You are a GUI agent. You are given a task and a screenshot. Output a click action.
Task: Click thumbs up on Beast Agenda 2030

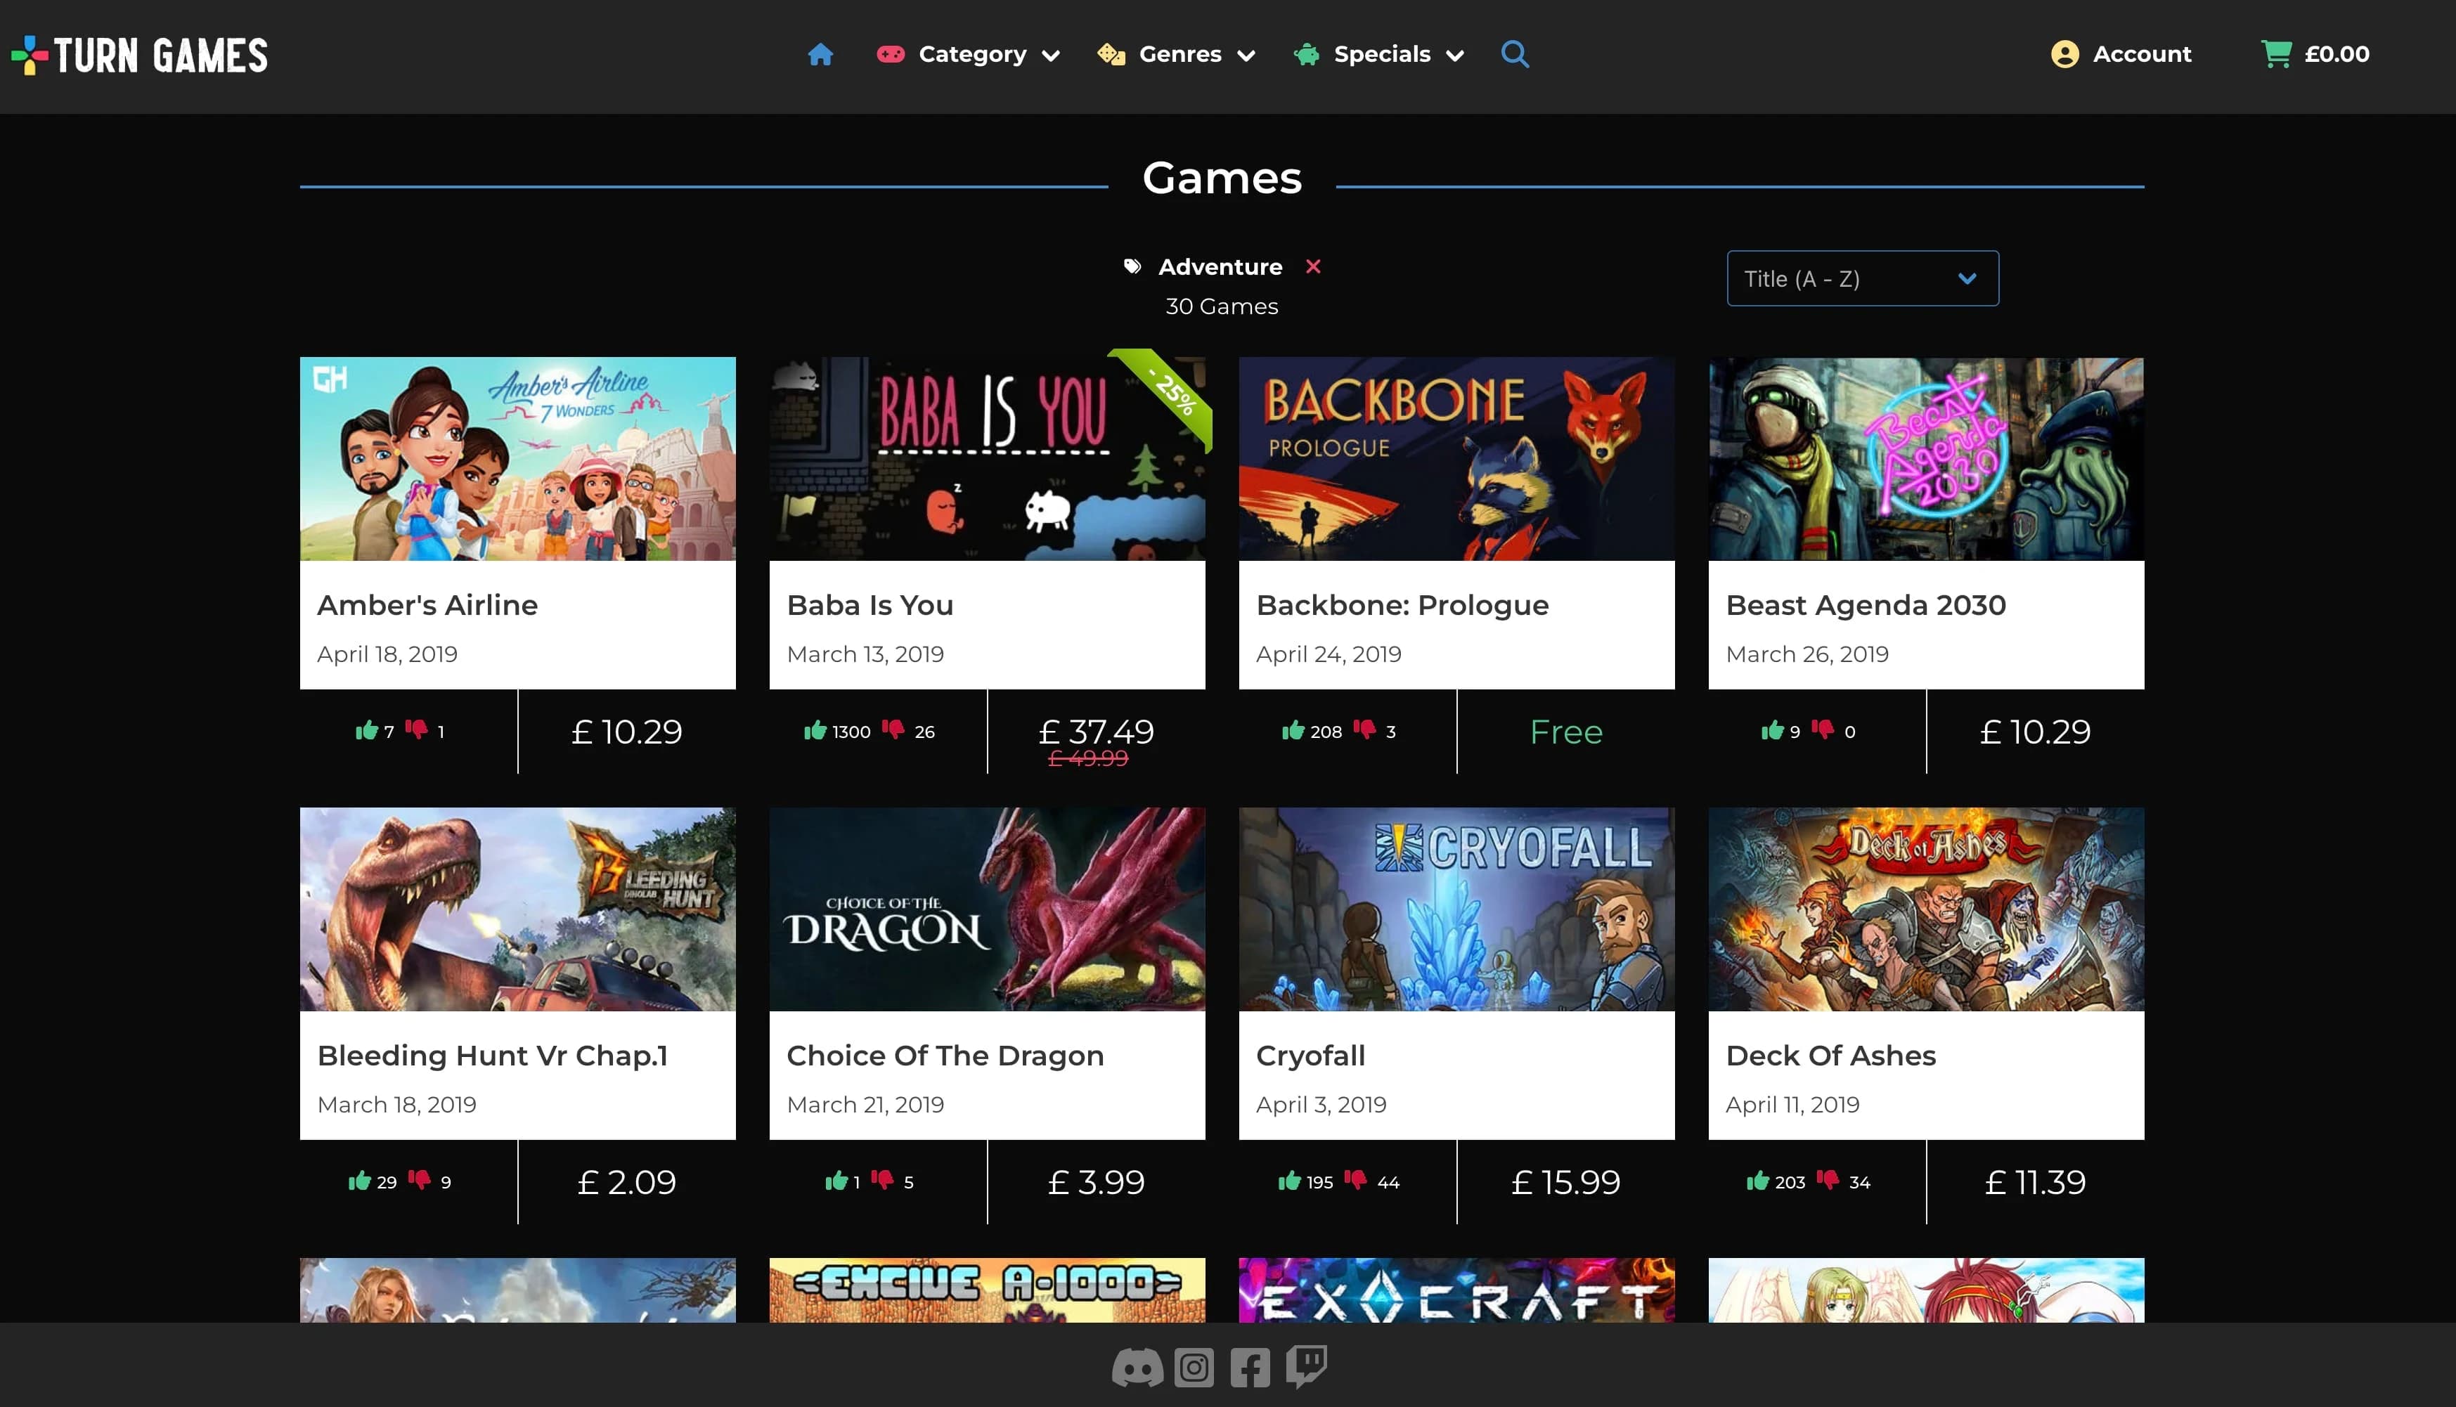click(x=1771, y=730)
